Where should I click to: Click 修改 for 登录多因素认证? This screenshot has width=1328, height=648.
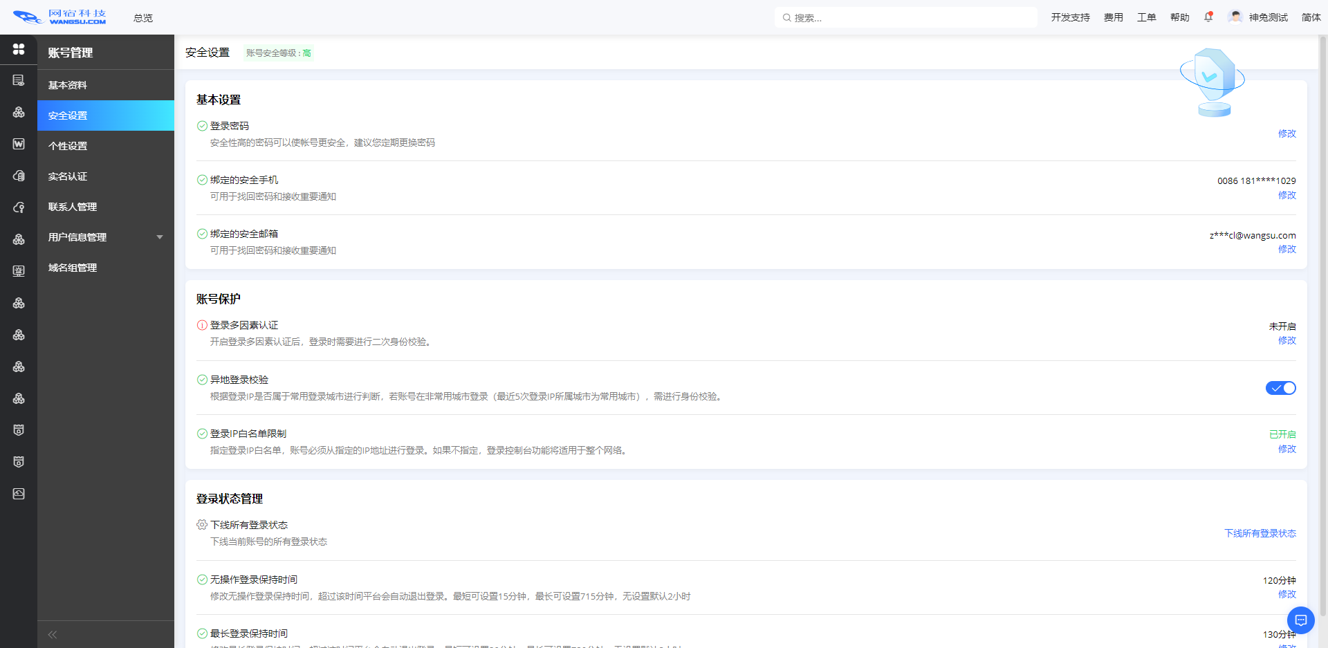point(1286,340)
